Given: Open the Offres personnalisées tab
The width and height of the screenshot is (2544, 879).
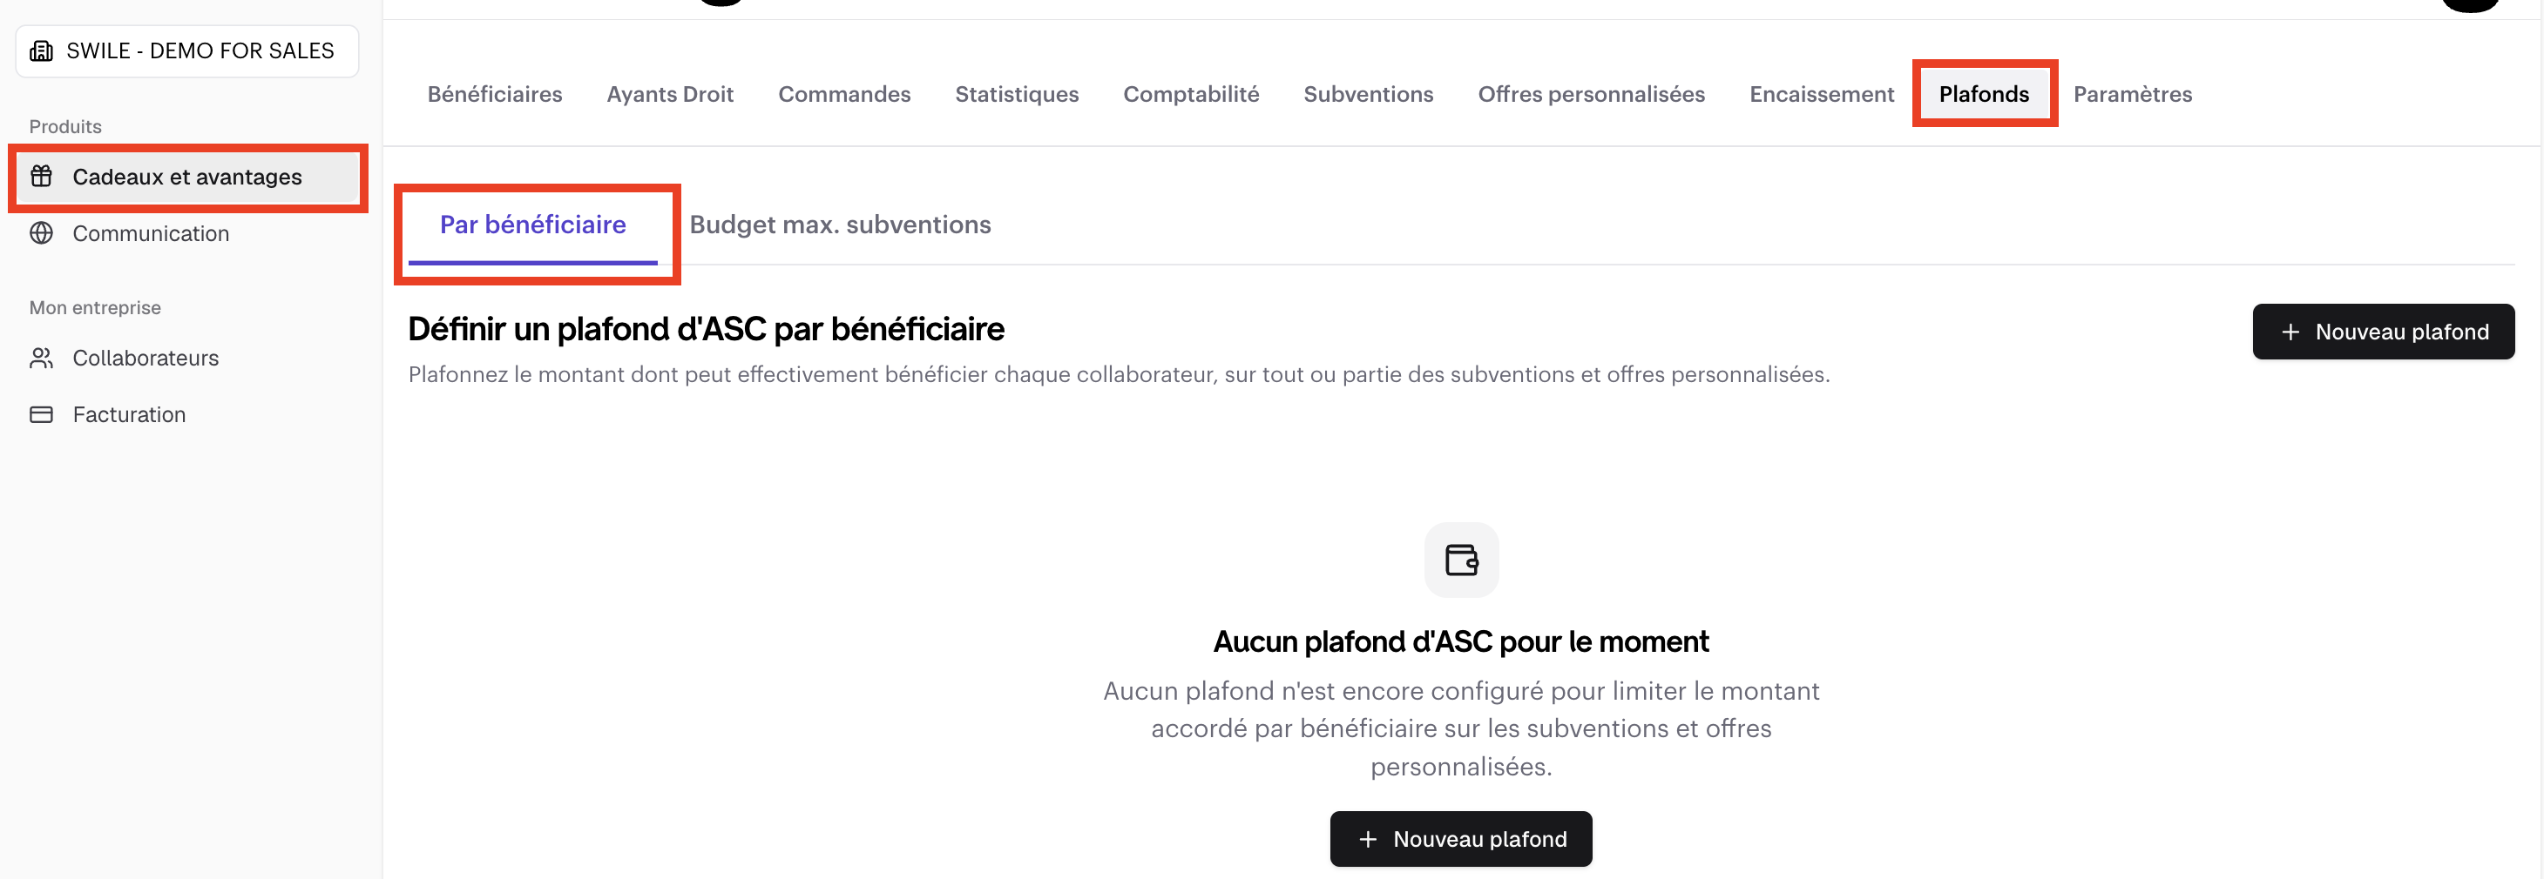Looking at the screenshot, I should [1591, 95].
